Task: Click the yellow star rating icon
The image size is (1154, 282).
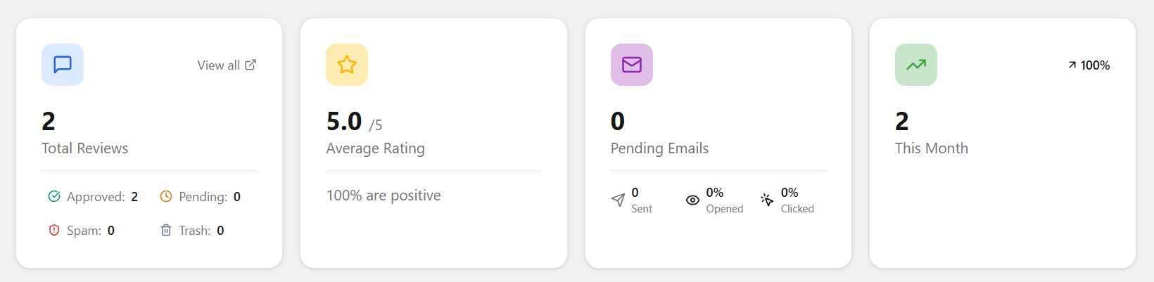Action: click(x=347, y=65)
